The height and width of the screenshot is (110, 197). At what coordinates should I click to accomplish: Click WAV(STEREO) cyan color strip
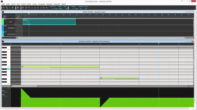(3, 34)
